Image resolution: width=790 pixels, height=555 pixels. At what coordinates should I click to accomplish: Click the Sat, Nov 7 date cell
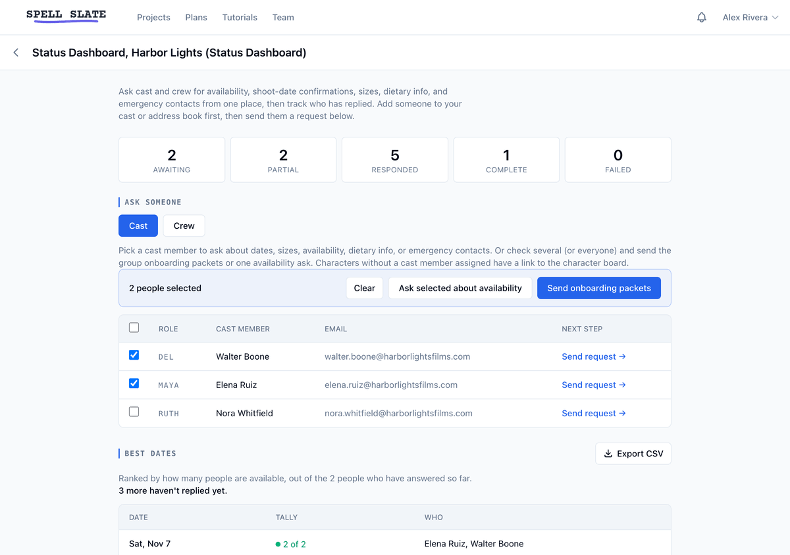(x=149, y=544)
